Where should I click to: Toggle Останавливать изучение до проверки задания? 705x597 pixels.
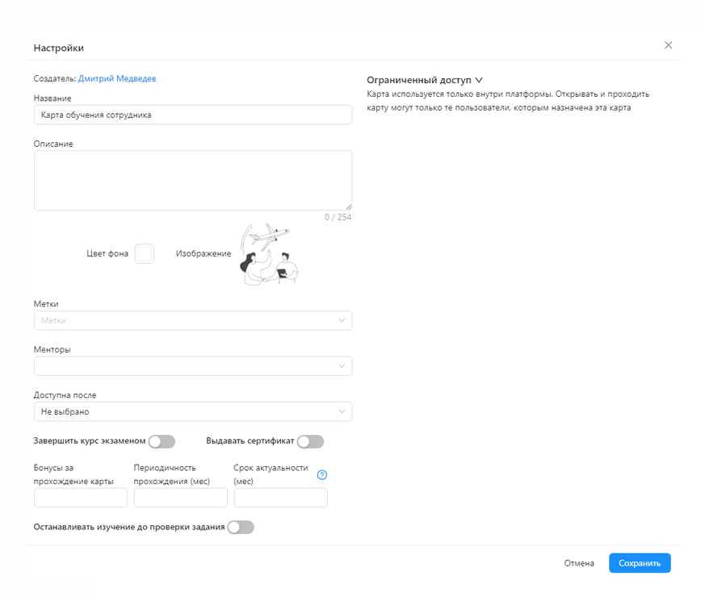click(x=241, y=527)
